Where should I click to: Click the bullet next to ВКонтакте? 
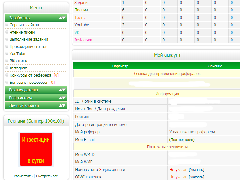pos(7,61)
